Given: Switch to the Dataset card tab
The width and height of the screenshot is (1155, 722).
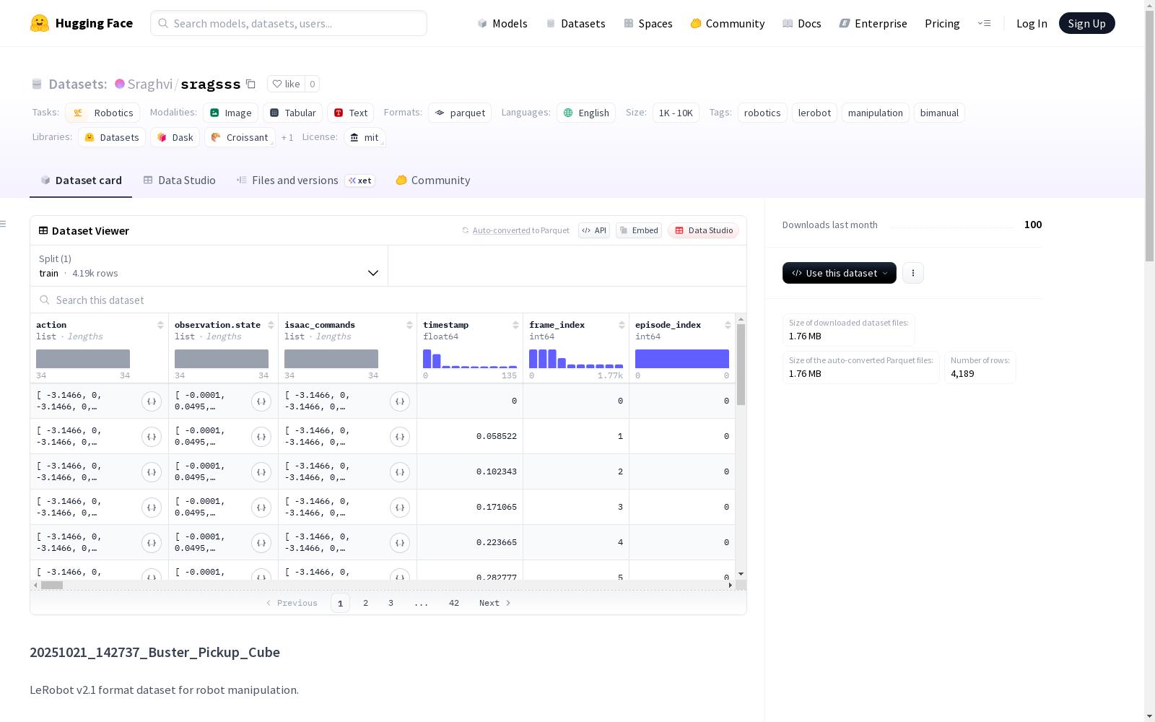Looking at the screenshot, I should 81,180.
